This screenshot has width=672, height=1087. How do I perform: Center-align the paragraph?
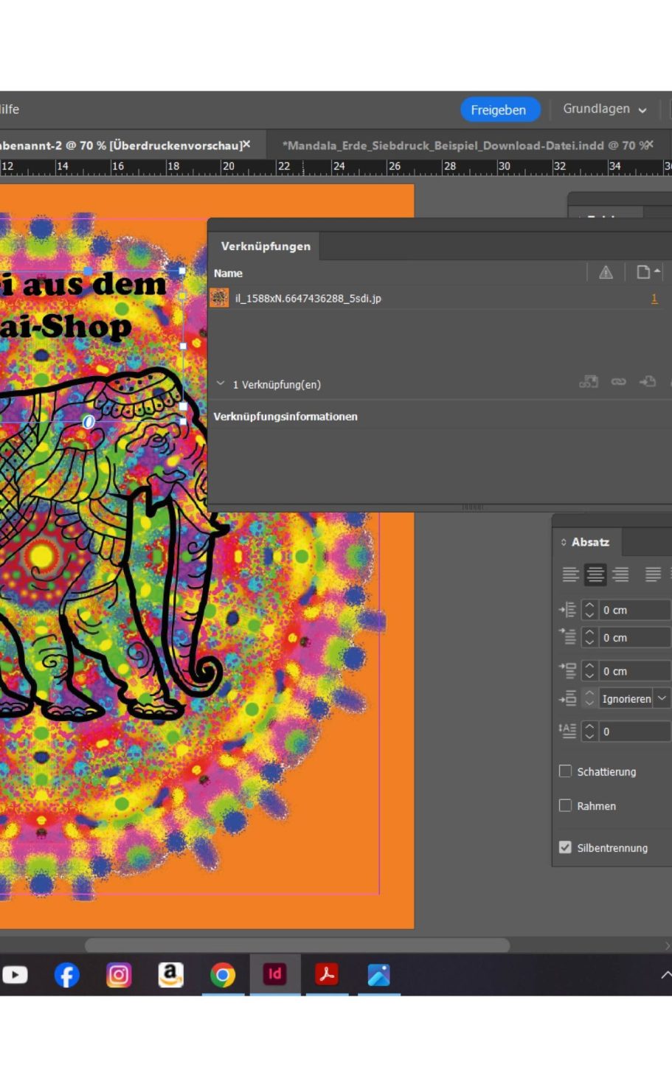[595, 574]
